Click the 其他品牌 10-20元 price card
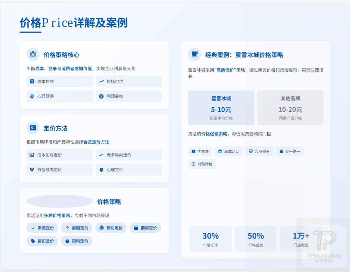The height and width of the screenshot is (272, 350). pyautogui.click(x=290, y=107)
